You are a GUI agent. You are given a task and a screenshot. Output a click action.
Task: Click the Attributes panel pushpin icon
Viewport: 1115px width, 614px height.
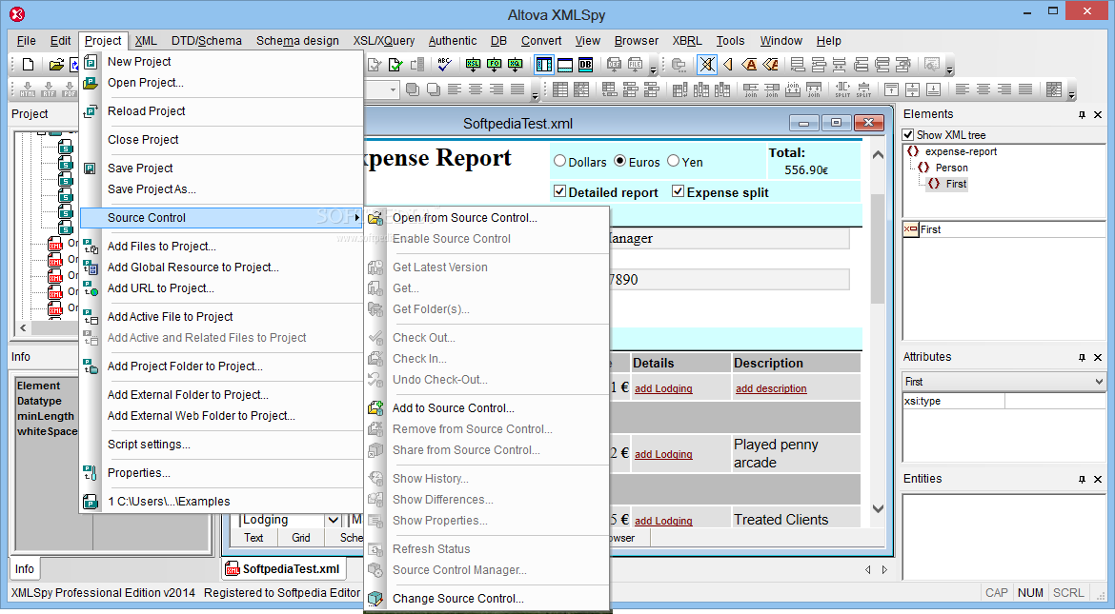(1082, 358)
